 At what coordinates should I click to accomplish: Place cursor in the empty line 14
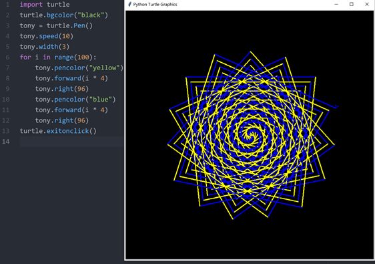72,142
